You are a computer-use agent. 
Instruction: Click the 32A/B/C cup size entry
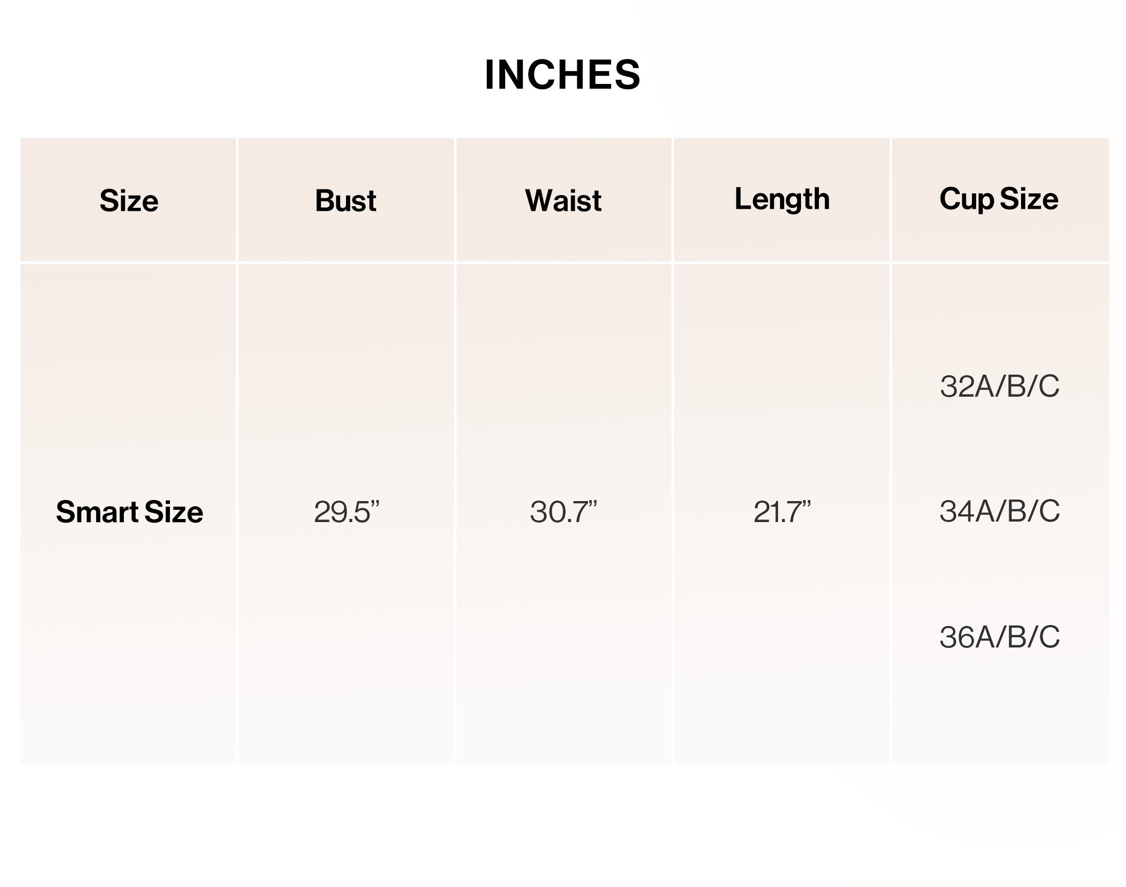[999, 386]
